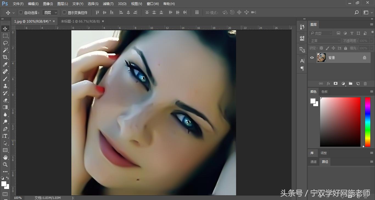Open the 滤镜 menu
The image size is (375, 200).
[108, 4]
